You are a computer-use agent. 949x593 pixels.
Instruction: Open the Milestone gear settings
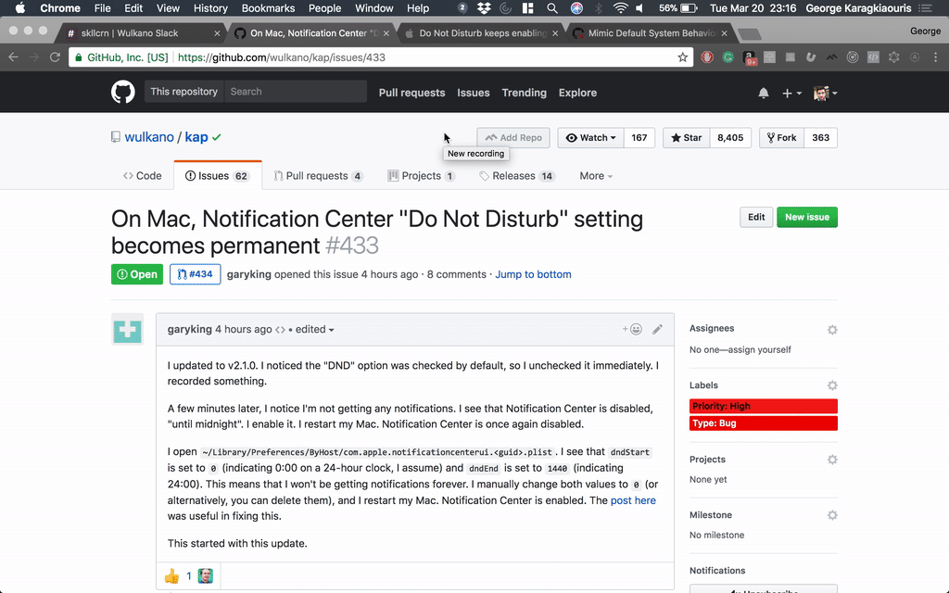tap(832, 515)
